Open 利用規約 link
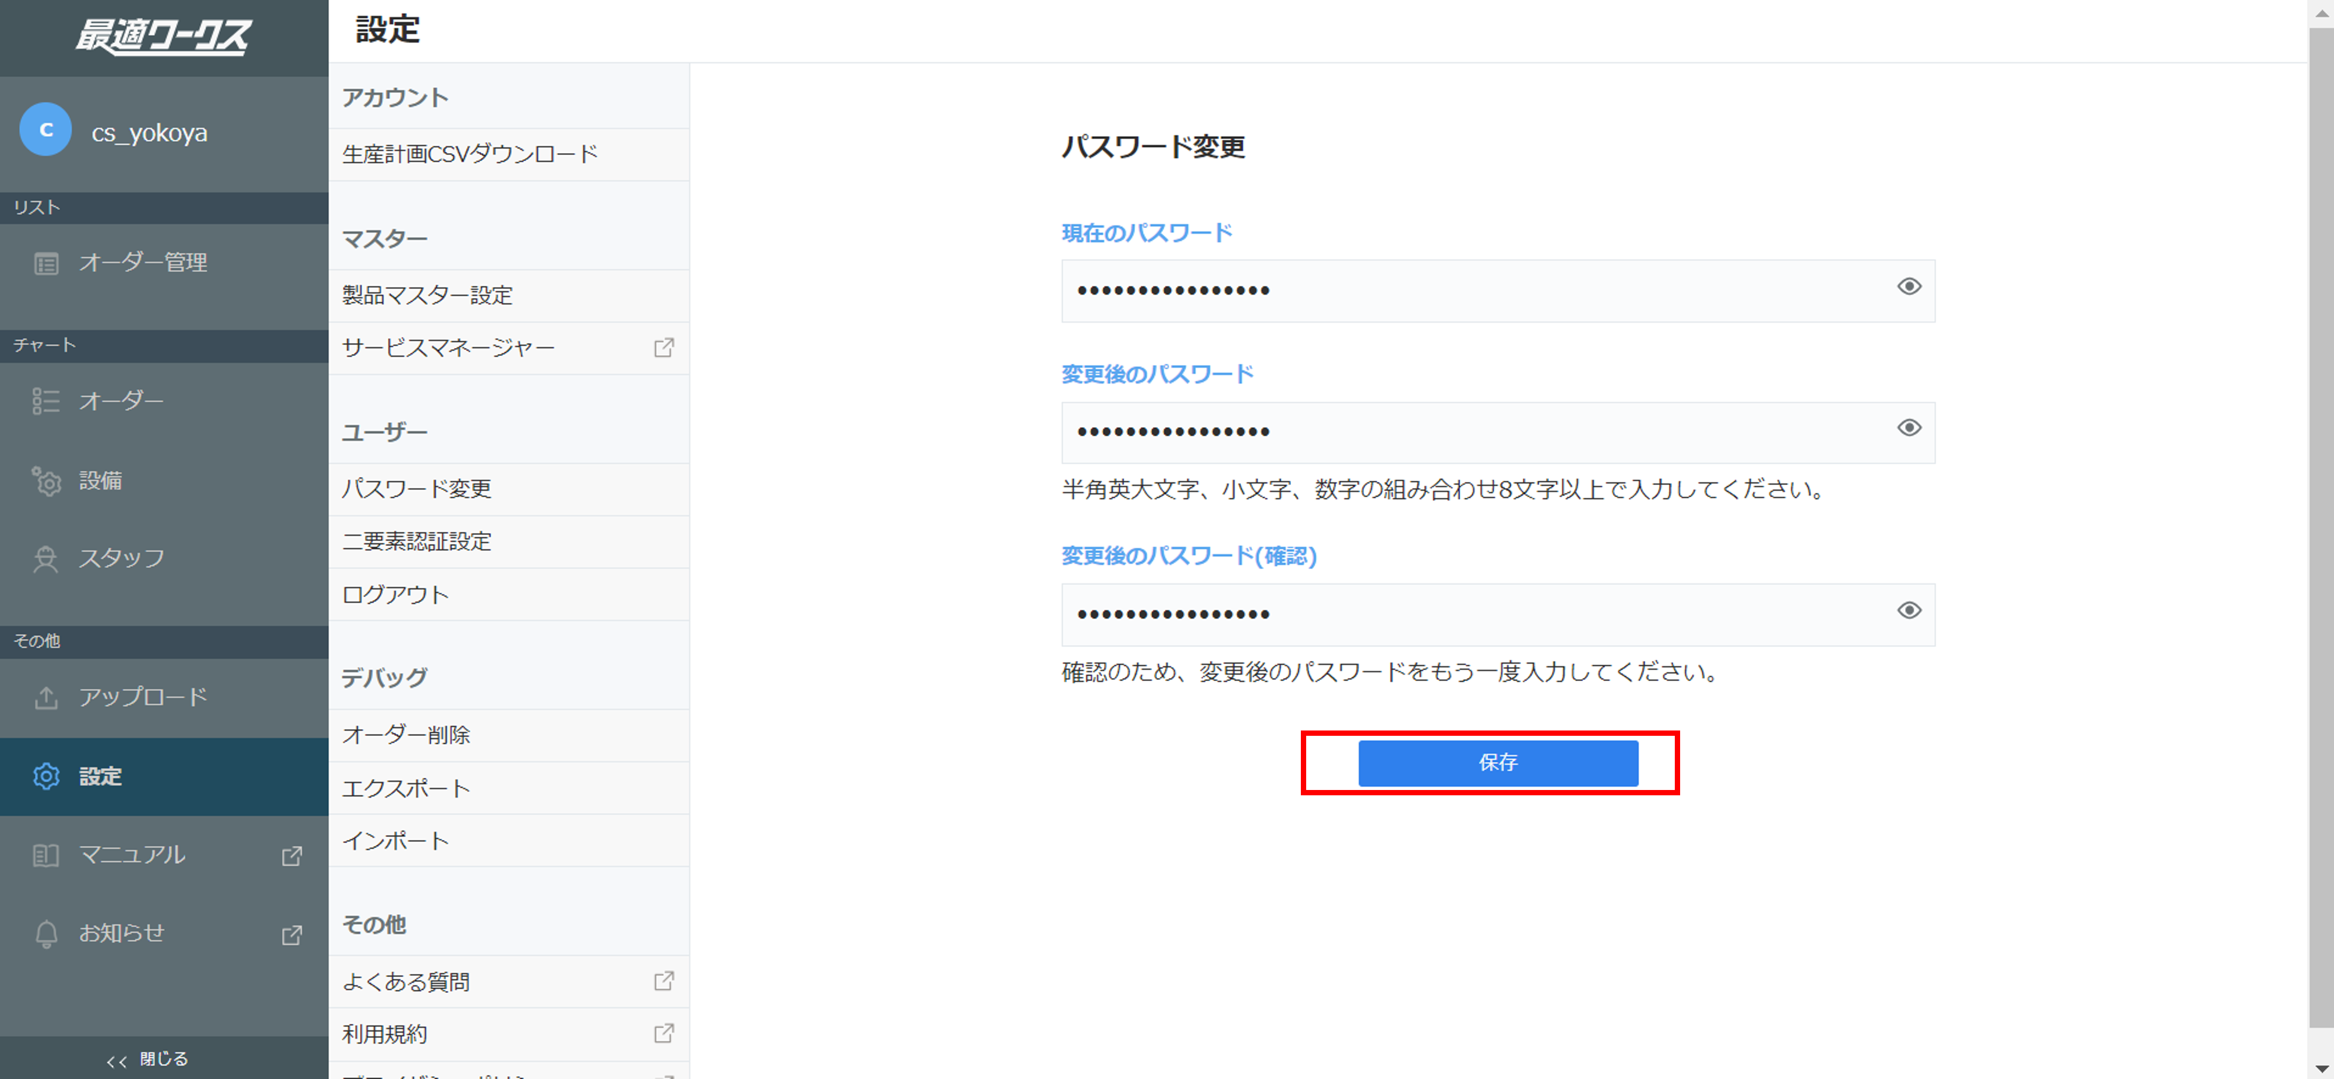 [508, 1034]
